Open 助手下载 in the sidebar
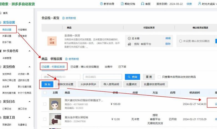This screenshot has width=217, height=129. [x=7, y=42]
